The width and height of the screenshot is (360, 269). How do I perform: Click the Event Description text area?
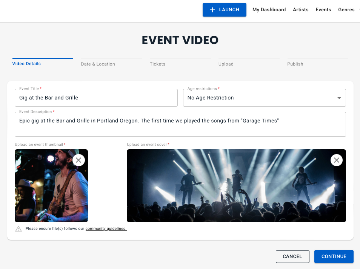[x=180, y=124]
